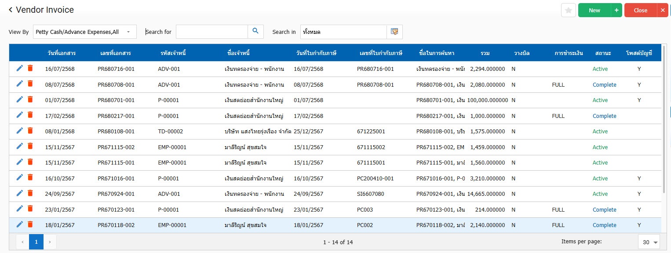Expand the plus arrow beside New button
Screen dimensions: 671x253
point(616,10)
